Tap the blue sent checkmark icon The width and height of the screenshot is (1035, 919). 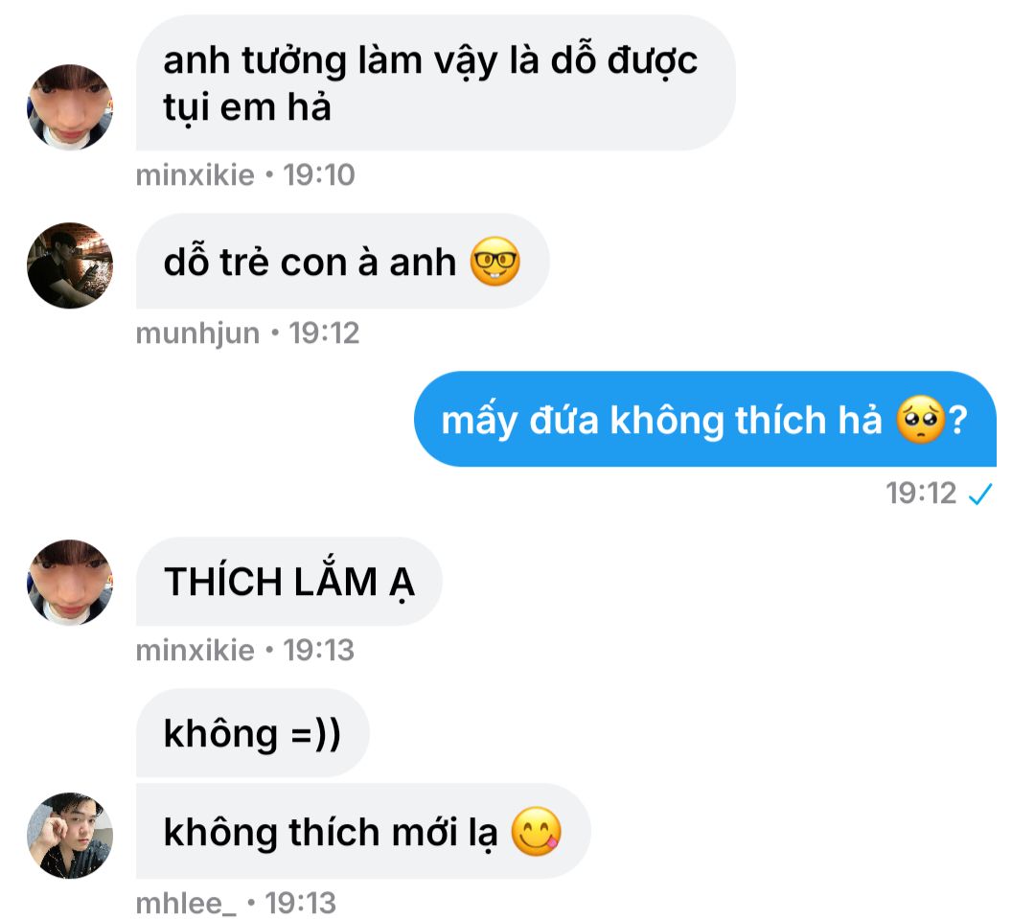[980, 494]
